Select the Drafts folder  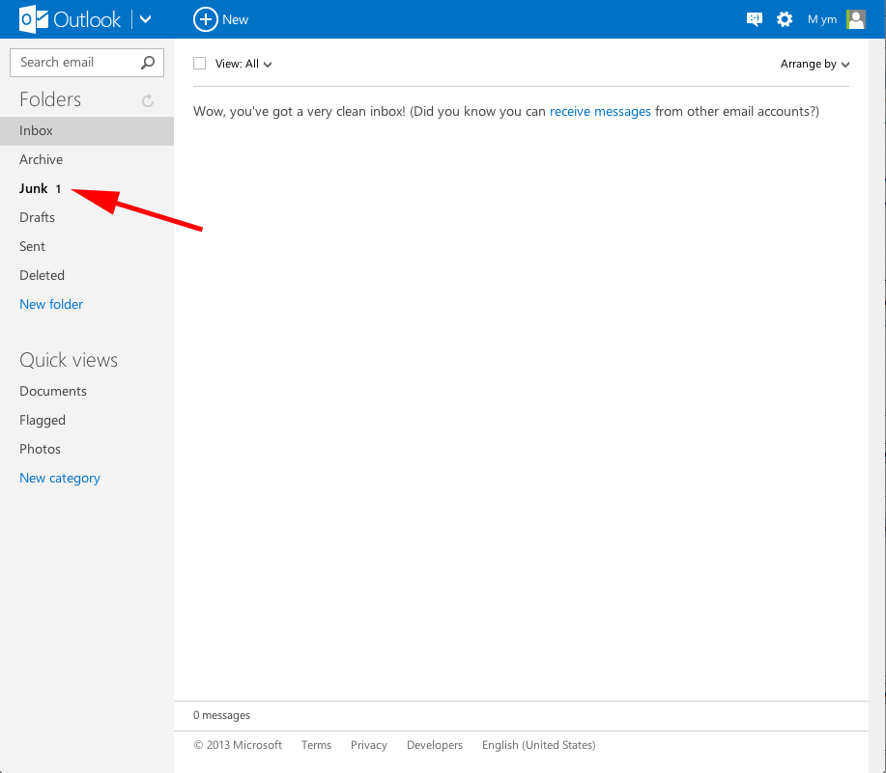(x=38, y=217)
